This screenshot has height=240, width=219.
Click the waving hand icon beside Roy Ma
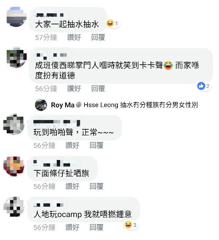coord(78,105)
